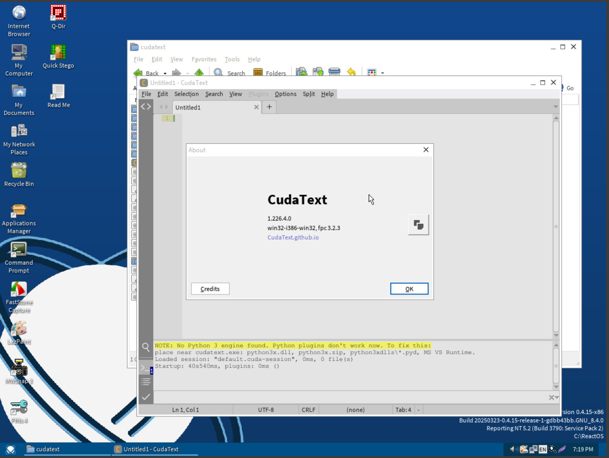609x458 pixels.
Task: Click the Recycle Bin desktop icon
Action: click(19, 174)
